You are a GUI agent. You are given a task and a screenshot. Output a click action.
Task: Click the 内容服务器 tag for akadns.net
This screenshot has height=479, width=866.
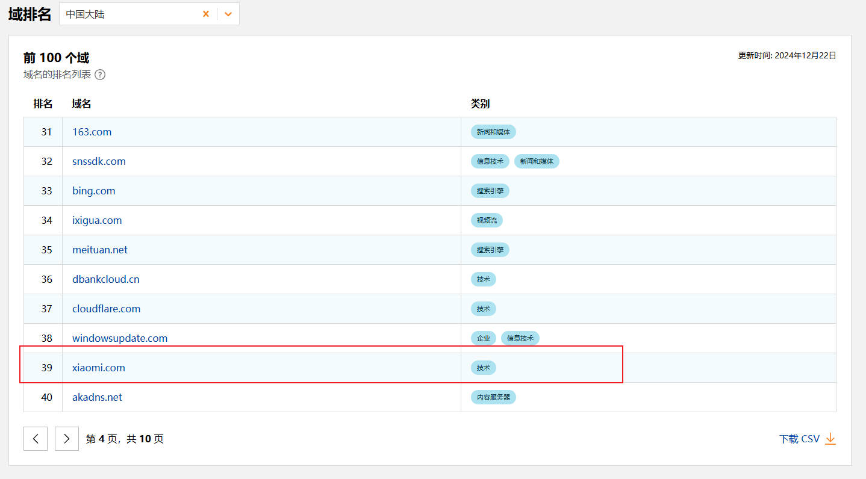[x=493, y=397]
